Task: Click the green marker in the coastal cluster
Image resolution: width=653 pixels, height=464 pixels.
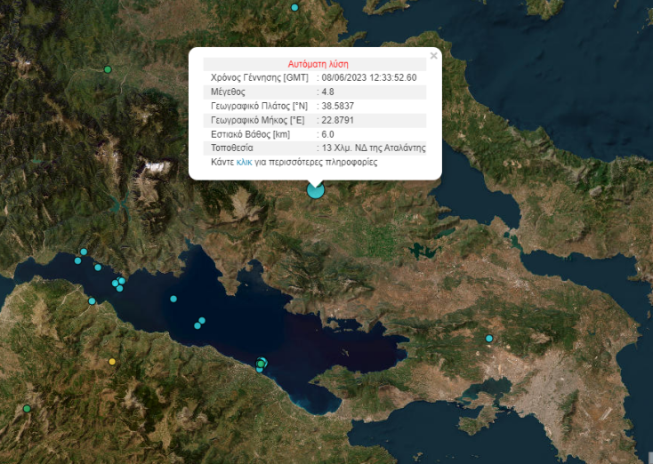Action: click(x=261, y=364)
